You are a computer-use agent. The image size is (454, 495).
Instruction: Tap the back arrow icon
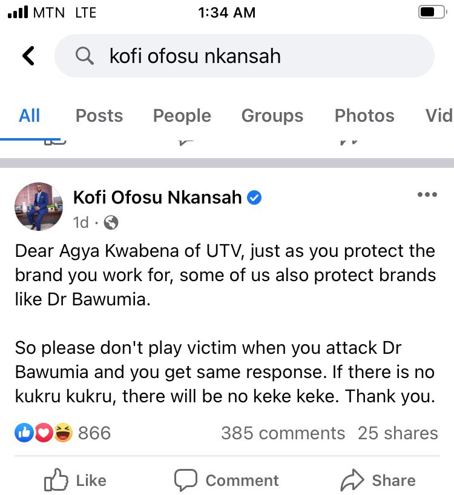pyautogui.click(x=28, y=56)
